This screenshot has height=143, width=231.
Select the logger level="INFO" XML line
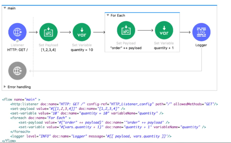tap(91, 136)
